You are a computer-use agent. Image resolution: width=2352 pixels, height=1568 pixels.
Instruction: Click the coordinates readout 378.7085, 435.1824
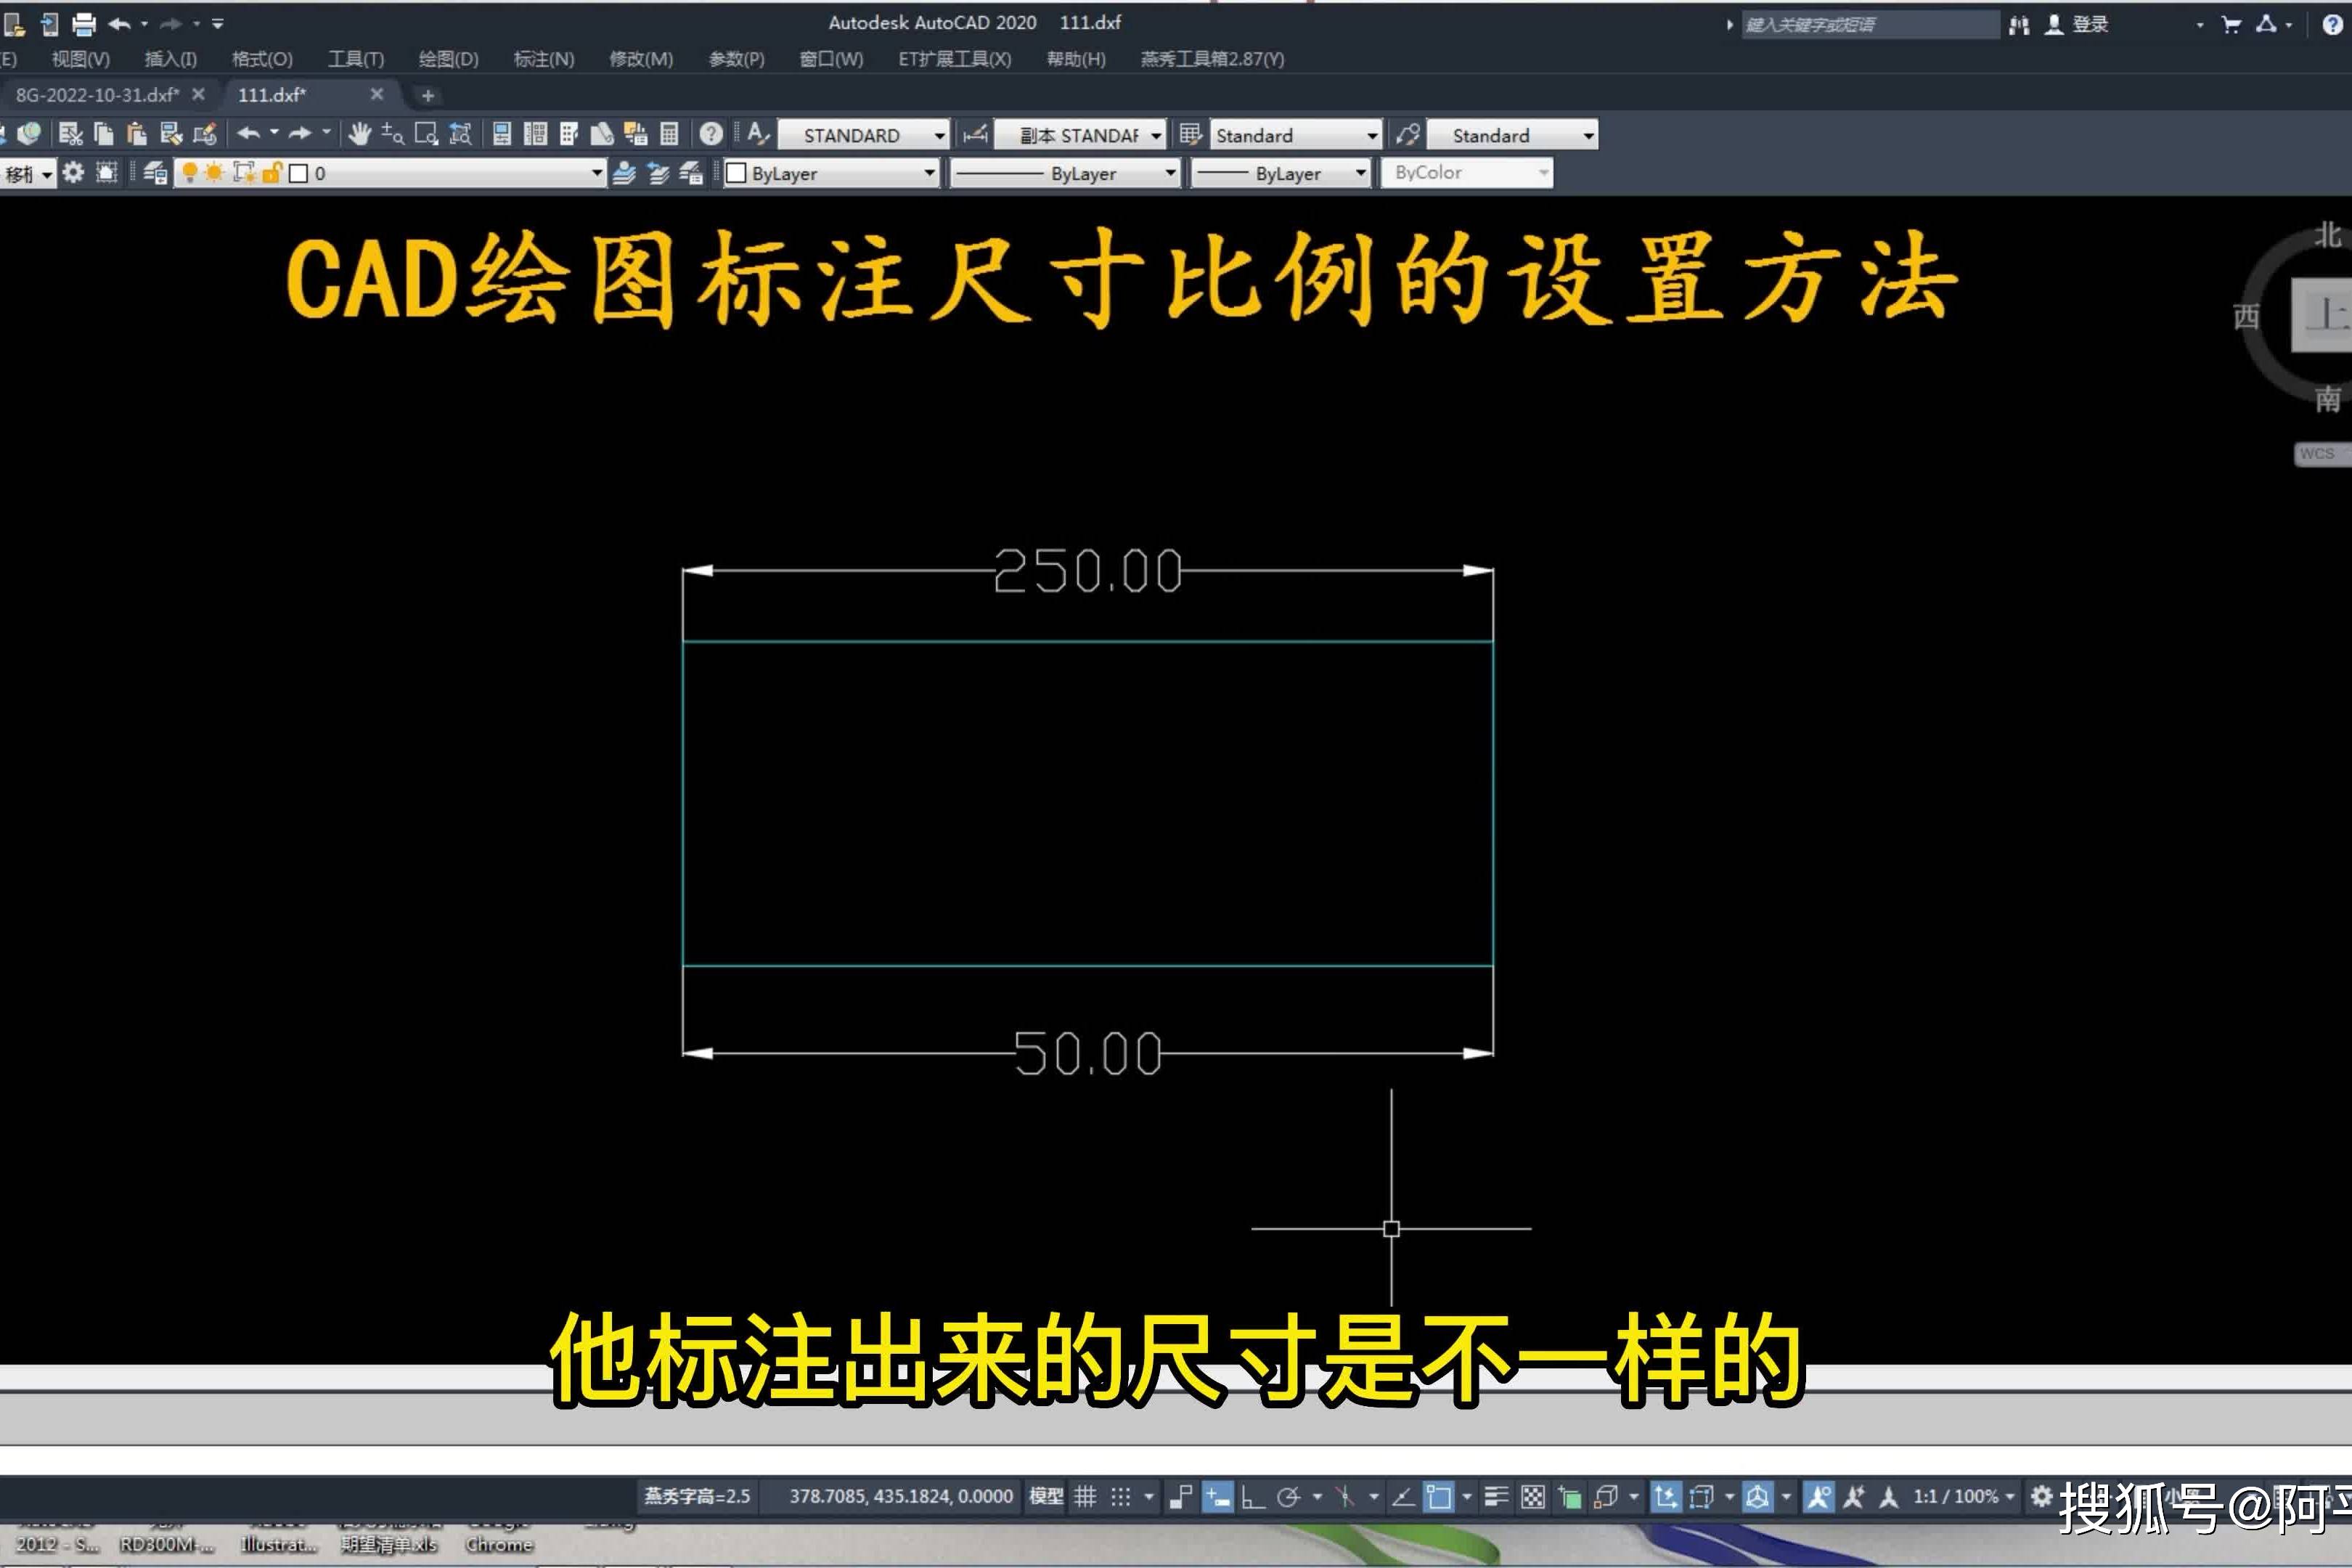click(x=901, y=1497)
